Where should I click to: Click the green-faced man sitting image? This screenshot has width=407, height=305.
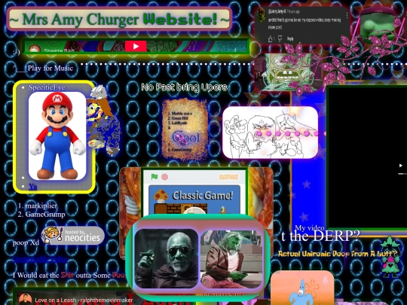click(x=231, y=259)
